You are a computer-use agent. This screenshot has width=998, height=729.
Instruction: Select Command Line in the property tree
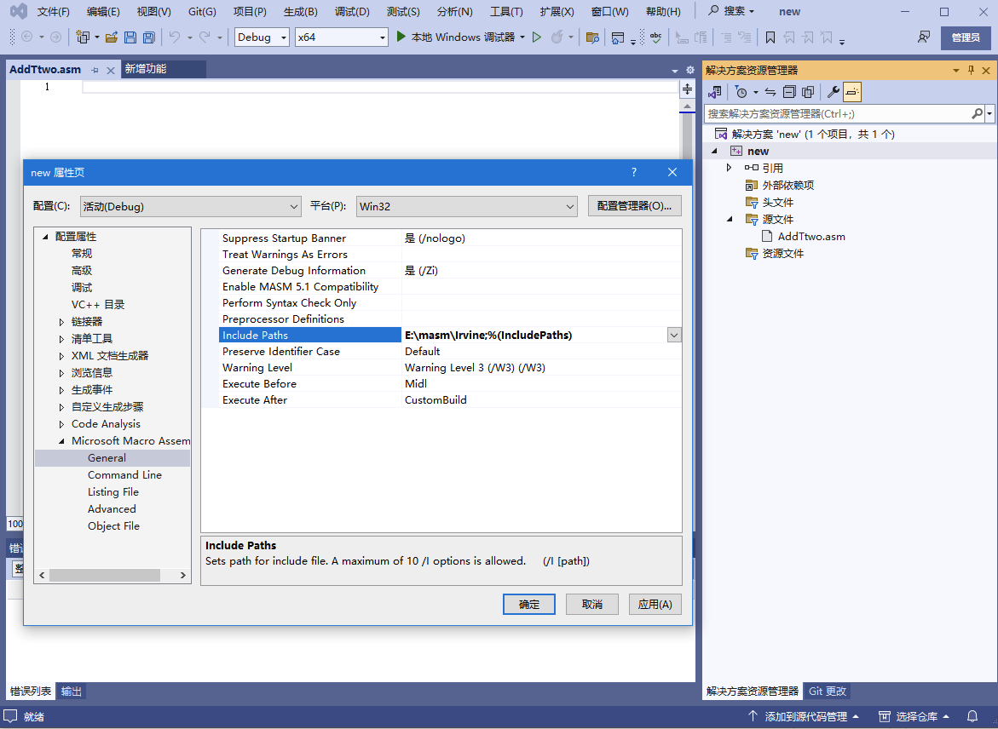pyautogui.click(x=124, y=475)
